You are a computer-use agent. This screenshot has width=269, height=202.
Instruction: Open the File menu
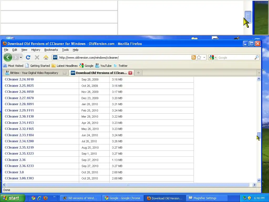click(6, 50)
